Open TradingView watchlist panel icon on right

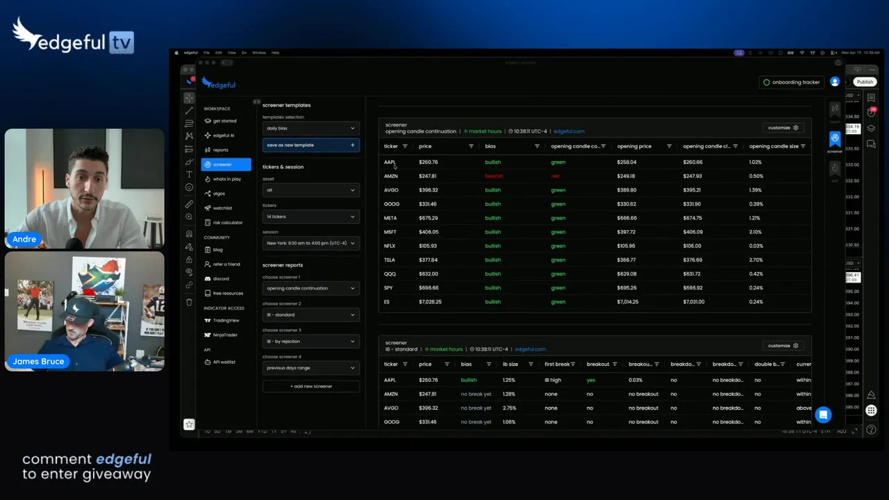pos(871,98)
